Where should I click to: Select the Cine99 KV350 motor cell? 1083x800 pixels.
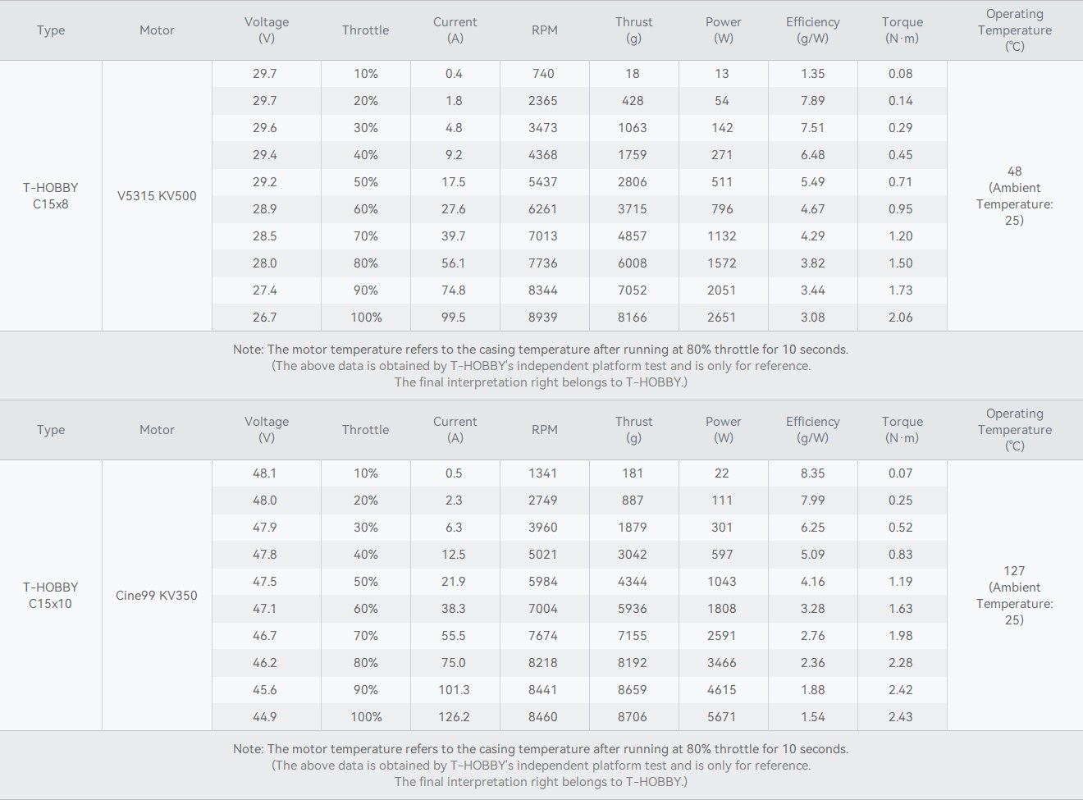pyautogui.click(x=157, y=595)
